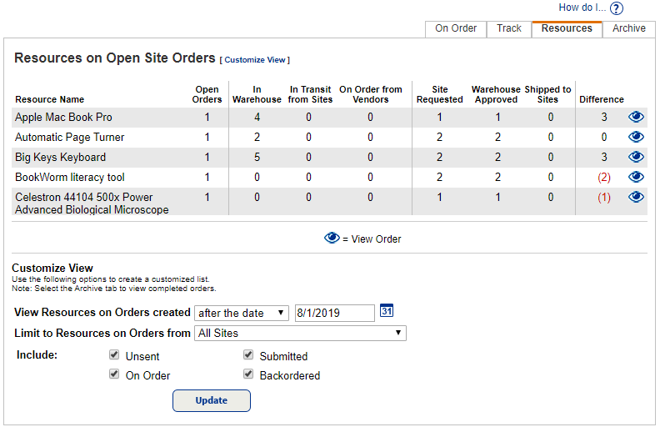Switch to the On Order tab
660x427 pixels.
[456, 28]
